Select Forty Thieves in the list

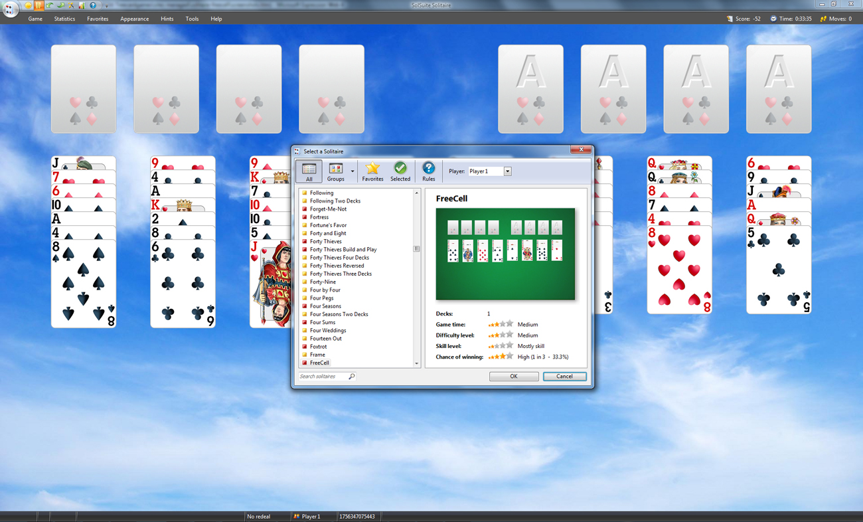(x=326, y=242)
